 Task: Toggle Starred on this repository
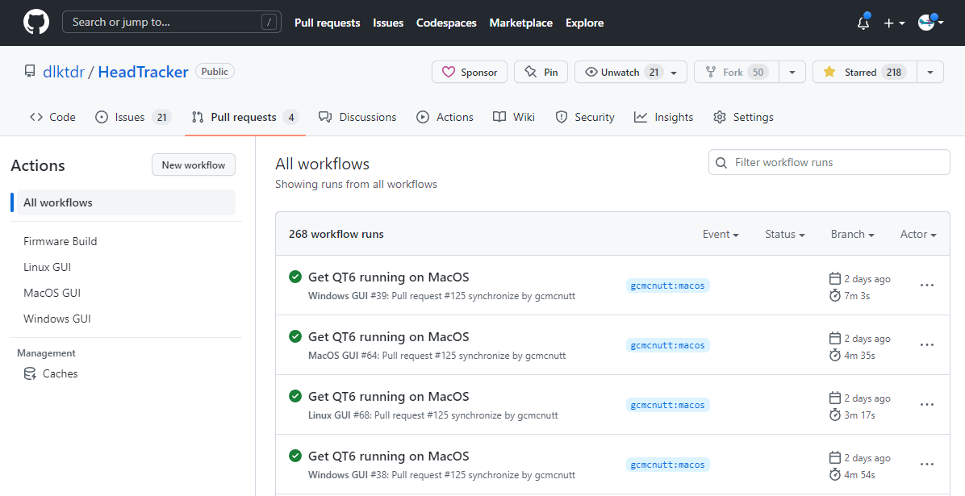point(860,73)
